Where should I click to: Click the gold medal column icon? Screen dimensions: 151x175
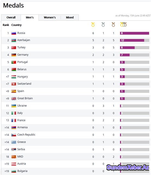pyautogui.click(x=93, y=25)
